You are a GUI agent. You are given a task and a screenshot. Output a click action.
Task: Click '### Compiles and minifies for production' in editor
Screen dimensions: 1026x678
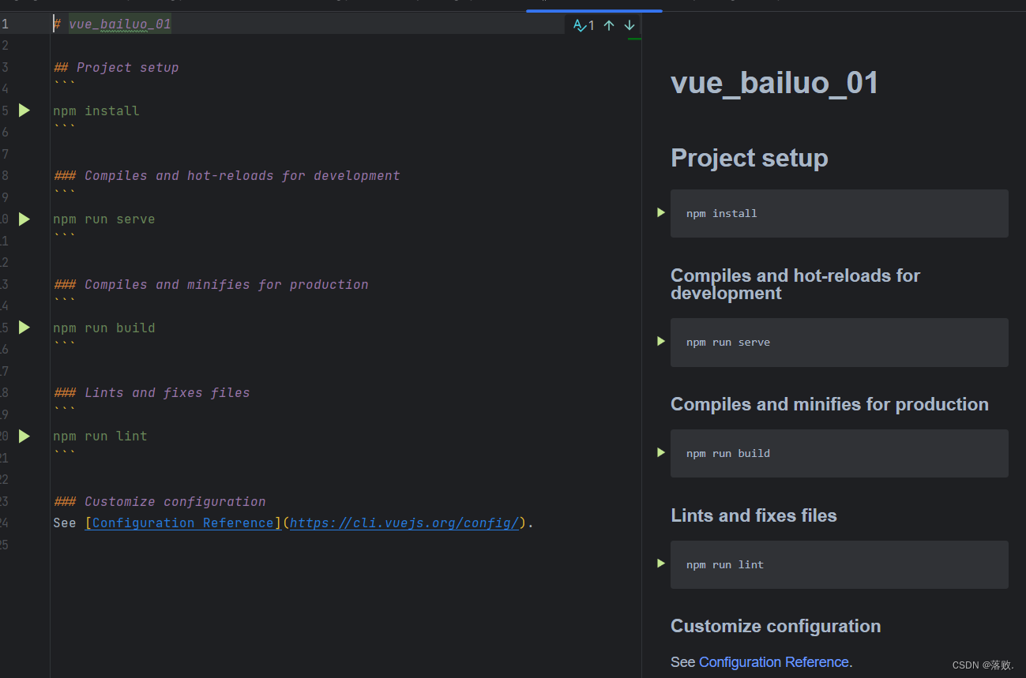click(211, 284)
